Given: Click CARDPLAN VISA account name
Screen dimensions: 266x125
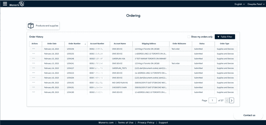Looking at the screenshot, I should (x=118, y=59).
